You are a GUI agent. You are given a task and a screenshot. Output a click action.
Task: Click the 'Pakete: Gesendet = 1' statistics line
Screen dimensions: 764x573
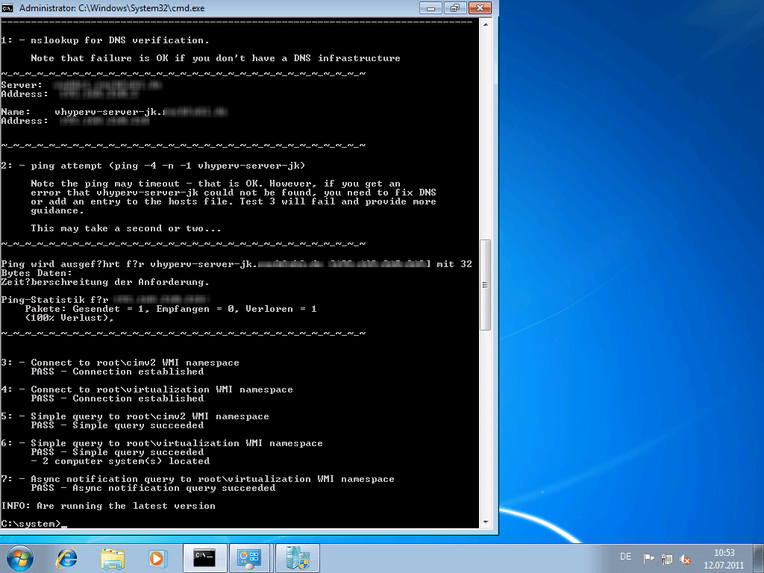pyautogui.click(x=171, y=309)
